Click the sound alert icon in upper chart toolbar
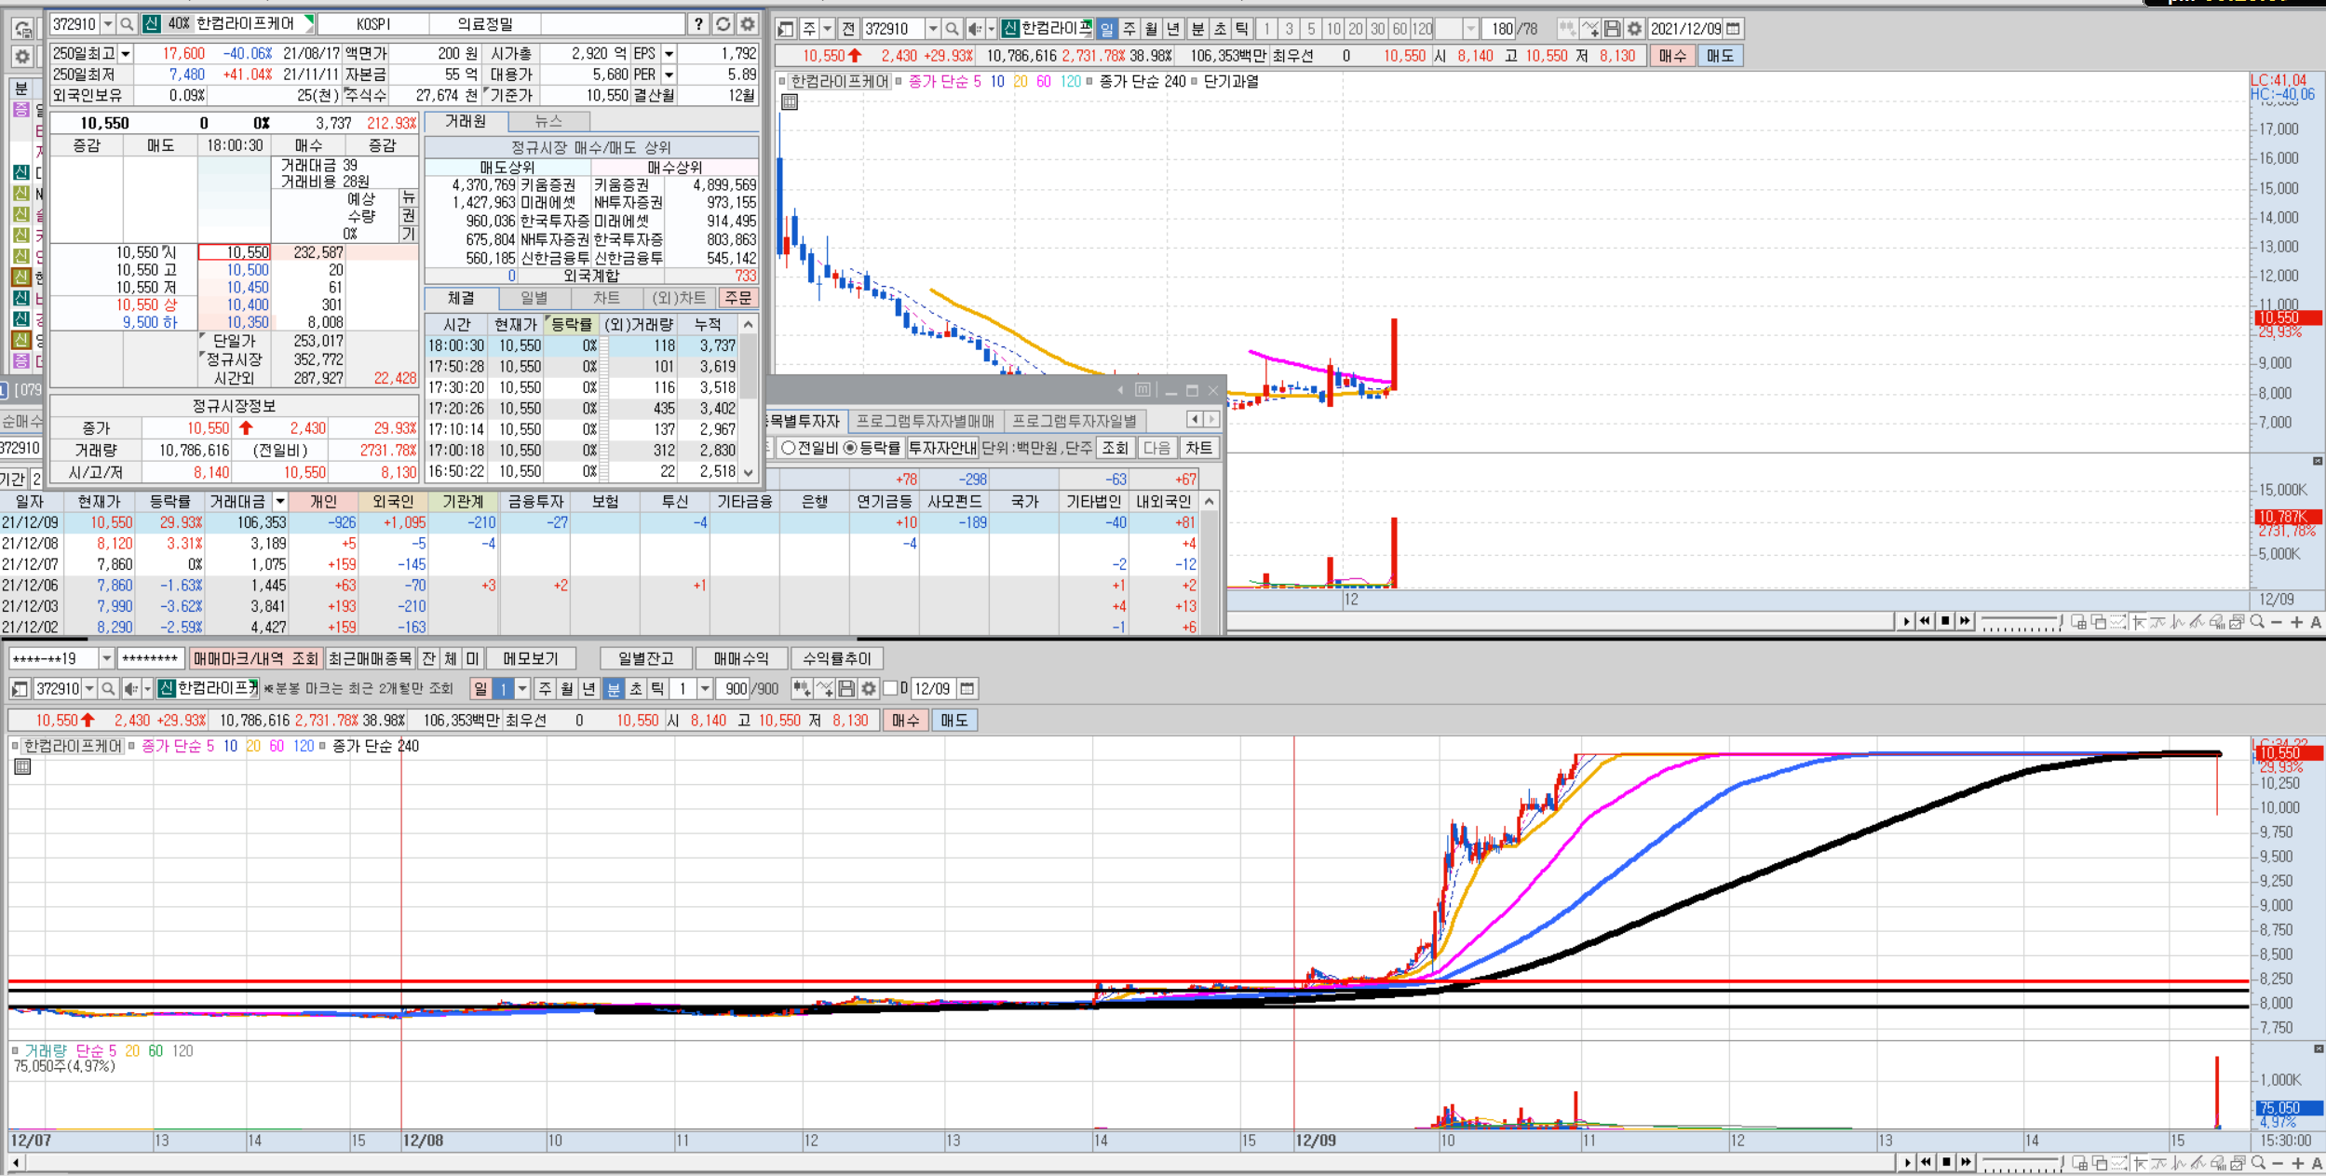This screenshot has height=1176, width=2326. pos(974,29)
